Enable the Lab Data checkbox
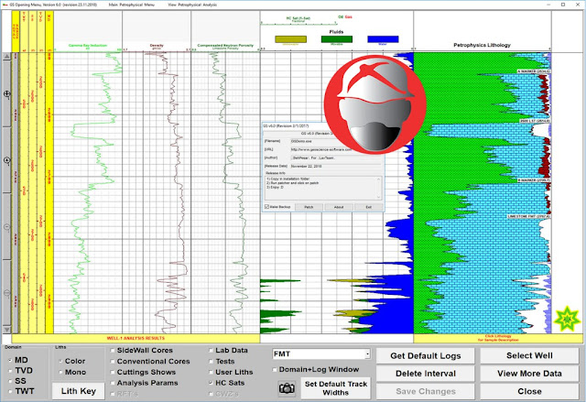Image resolution: width=586 pixels, height=402 pixels. click(211, 351)
